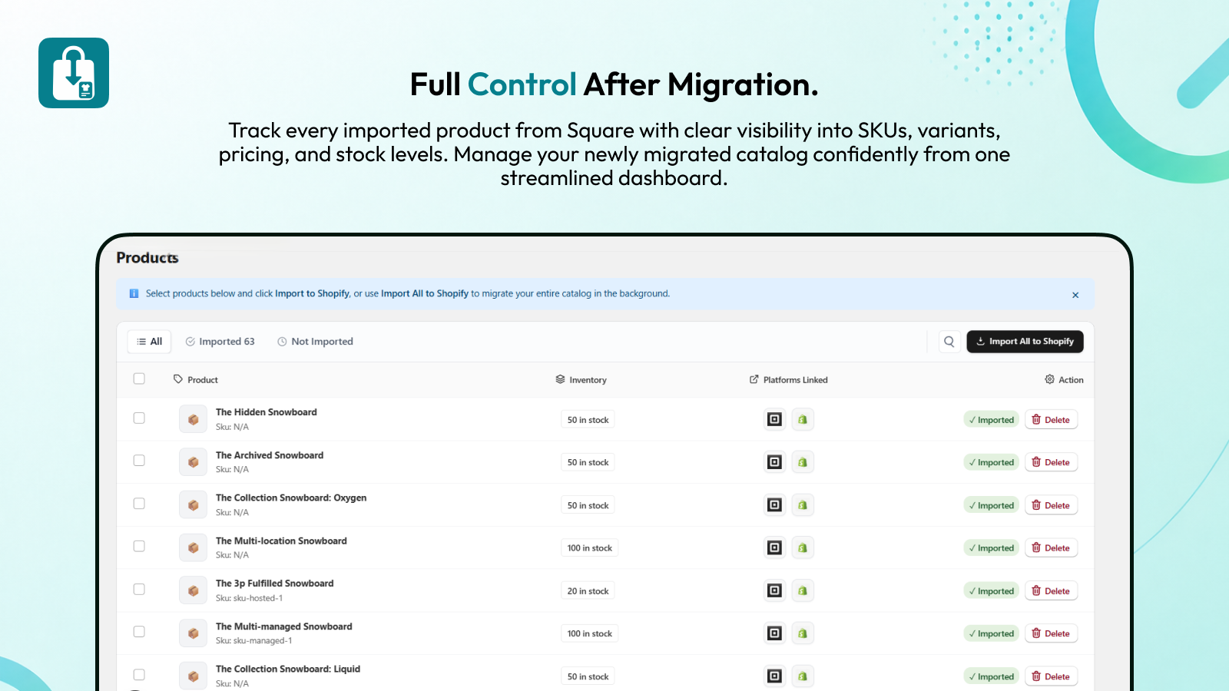Click the Action column header
This screenshot has width=1229, height=691.
click(1064, 379)
